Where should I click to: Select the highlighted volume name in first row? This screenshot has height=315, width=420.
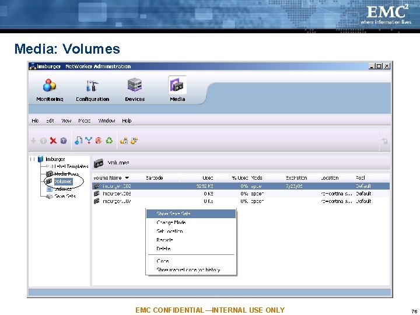click(x=117, y=186)
